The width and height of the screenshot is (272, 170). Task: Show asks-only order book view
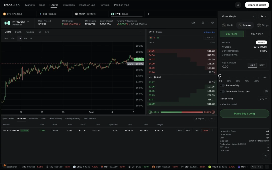pyautogui.click(x=154, y=38)
